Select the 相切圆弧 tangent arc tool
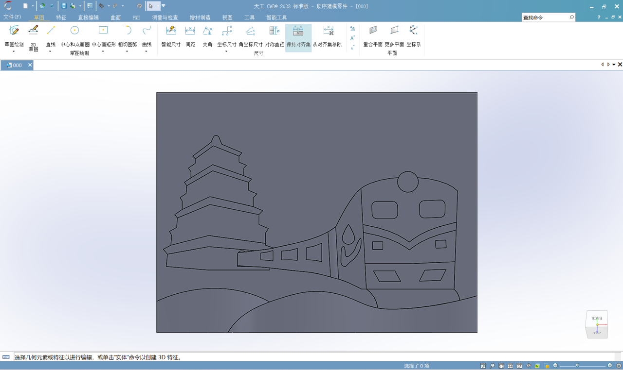Screen dimensions: 623x370 pos(127,36)
